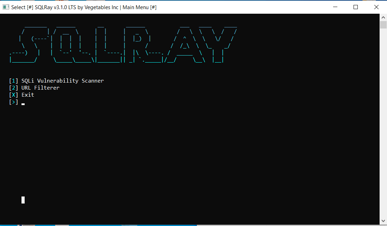Click the [>] input prompt line
Screen dimensions: 387x226
coord(14,102)
